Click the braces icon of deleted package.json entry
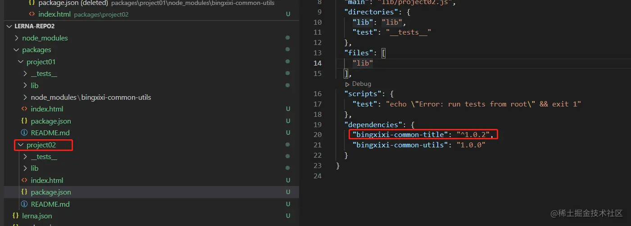631x226 pixels. (32, 3)
